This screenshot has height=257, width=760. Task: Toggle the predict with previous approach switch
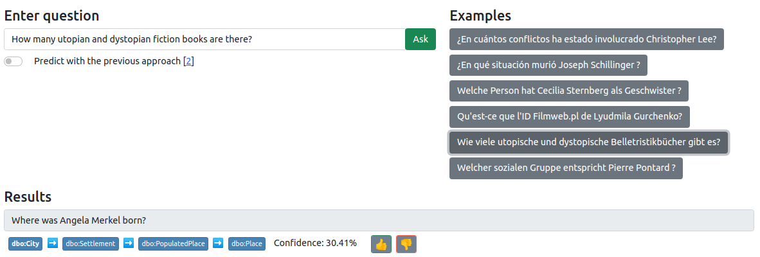[x=14, y=61]
